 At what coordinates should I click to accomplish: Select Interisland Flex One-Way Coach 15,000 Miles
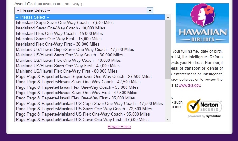coord(90,34)
